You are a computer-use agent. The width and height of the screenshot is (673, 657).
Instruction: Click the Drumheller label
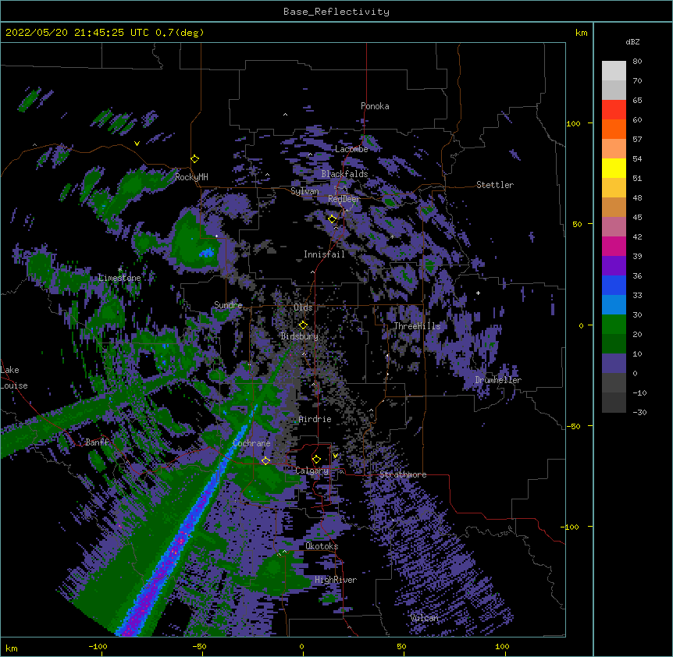498,380
